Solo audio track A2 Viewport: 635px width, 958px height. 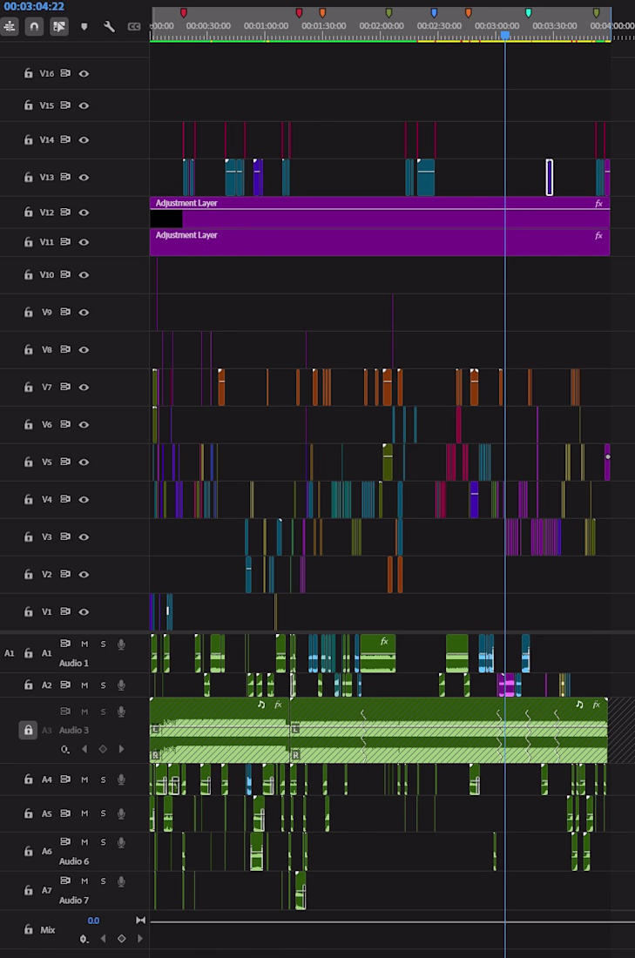pos(103,685)
